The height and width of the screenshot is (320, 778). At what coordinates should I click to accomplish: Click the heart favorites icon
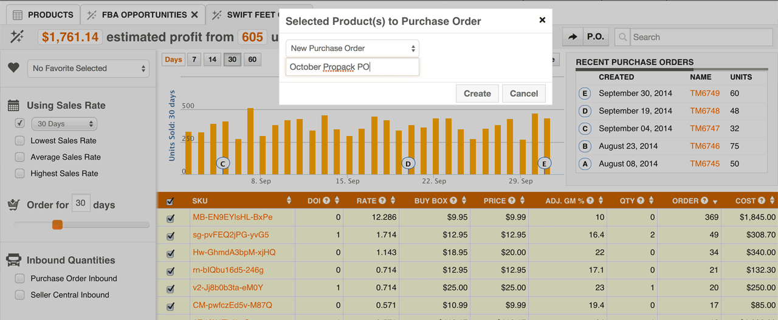(x=13, y=68)
